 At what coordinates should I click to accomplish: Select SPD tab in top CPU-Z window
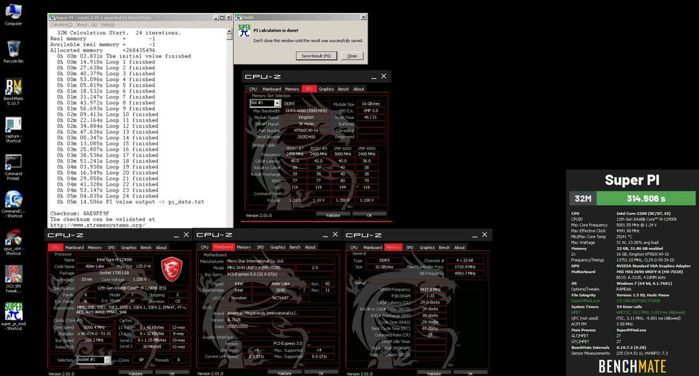(x=309, y=89)
